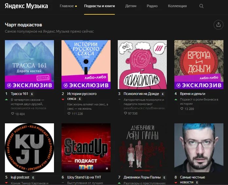Click like count 111 226
This screenshot has width=228, height=185.
(x=77, y=114)
